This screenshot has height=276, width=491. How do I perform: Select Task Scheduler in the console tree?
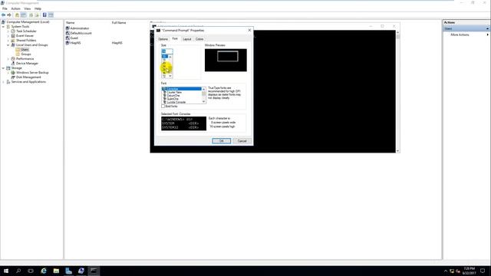coord(26,31)
